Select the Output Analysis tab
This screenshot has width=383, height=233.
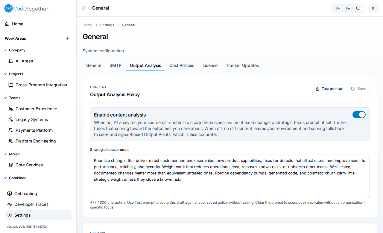point(145,65)
